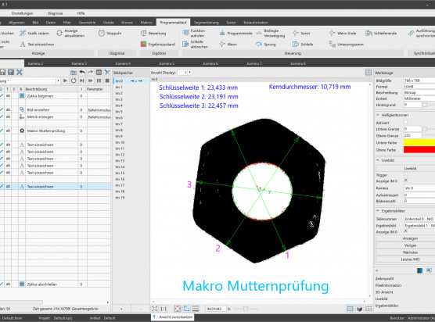435x322 pixels.
Task: Click the play program button
Action: click(65, 80)
